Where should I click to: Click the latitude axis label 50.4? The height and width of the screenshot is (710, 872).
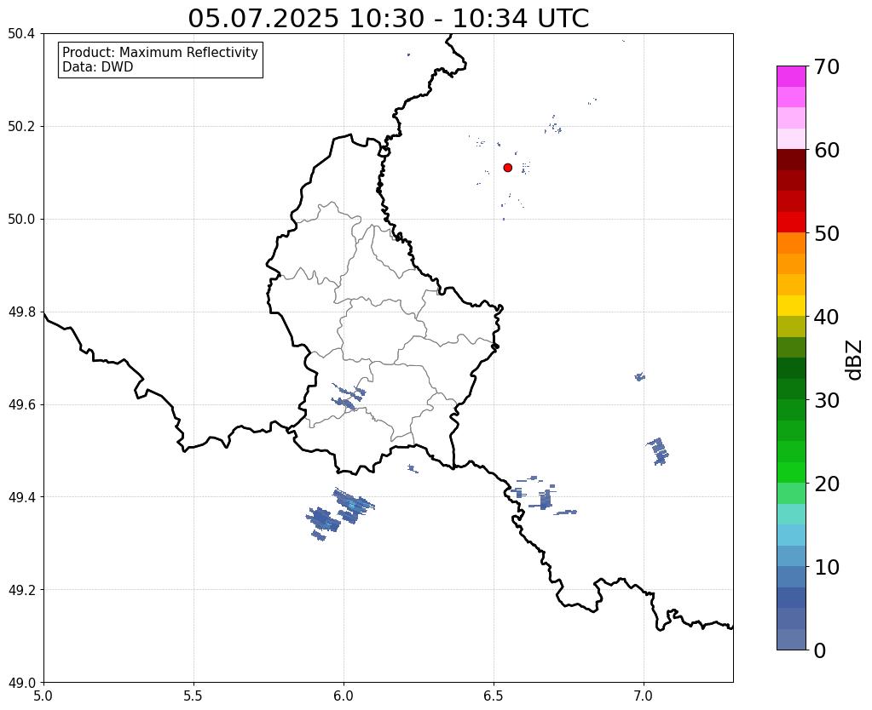click(21, 34)
